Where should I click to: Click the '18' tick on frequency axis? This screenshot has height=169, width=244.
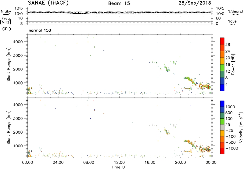[x=20, y=18]
